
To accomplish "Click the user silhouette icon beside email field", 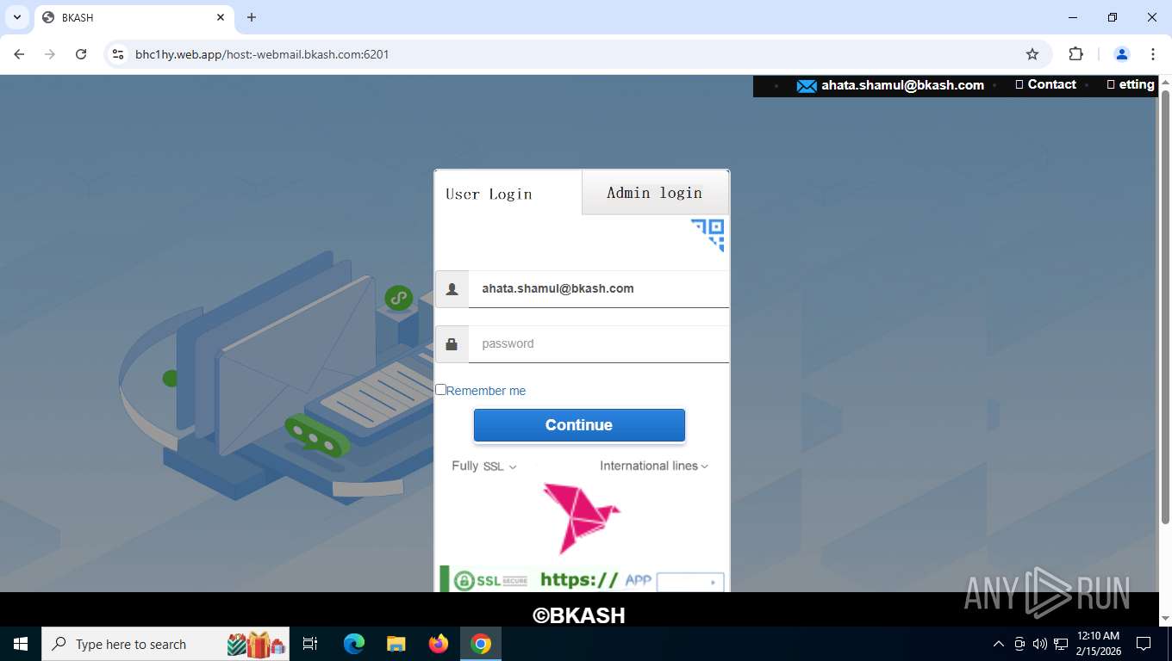I will pos(452,289).
